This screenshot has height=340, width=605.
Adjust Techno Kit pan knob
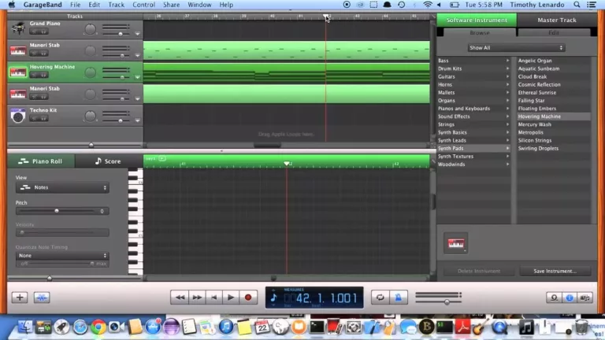(x=90, y=116)
